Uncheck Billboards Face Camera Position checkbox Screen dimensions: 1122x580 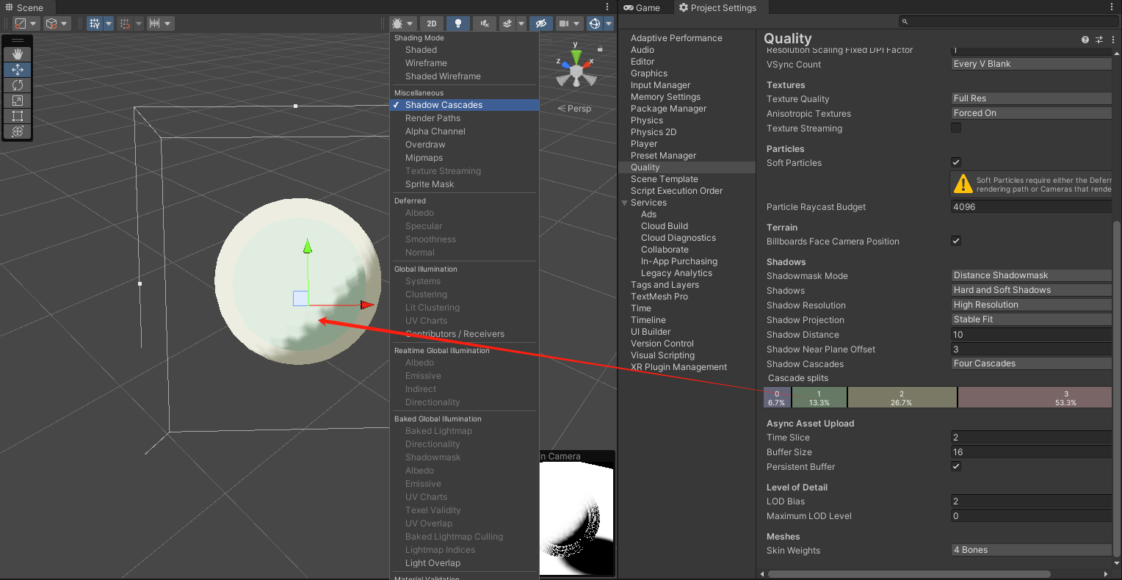(956, 241)
